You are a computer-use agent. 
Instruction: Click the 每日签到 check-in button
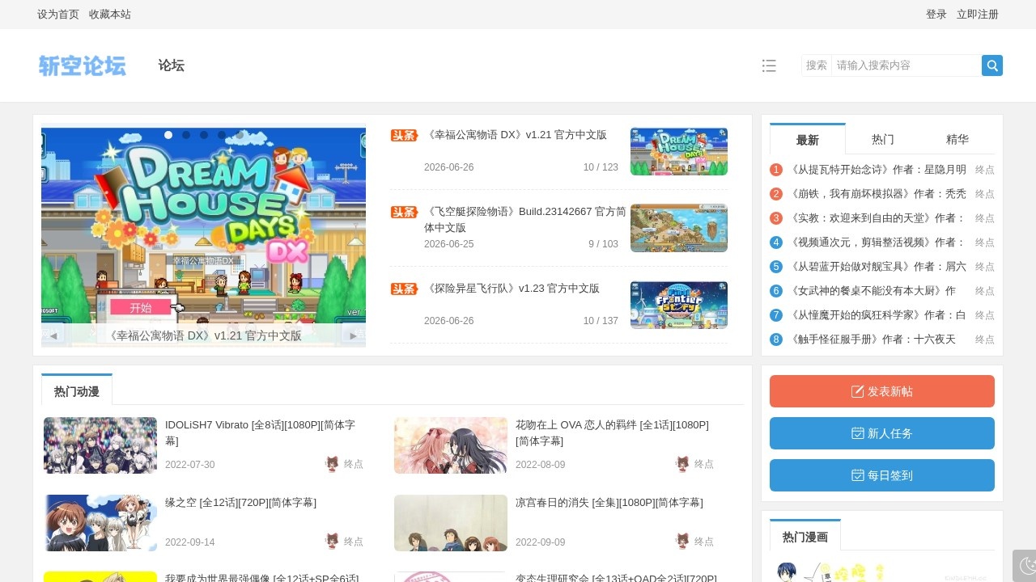882,475
